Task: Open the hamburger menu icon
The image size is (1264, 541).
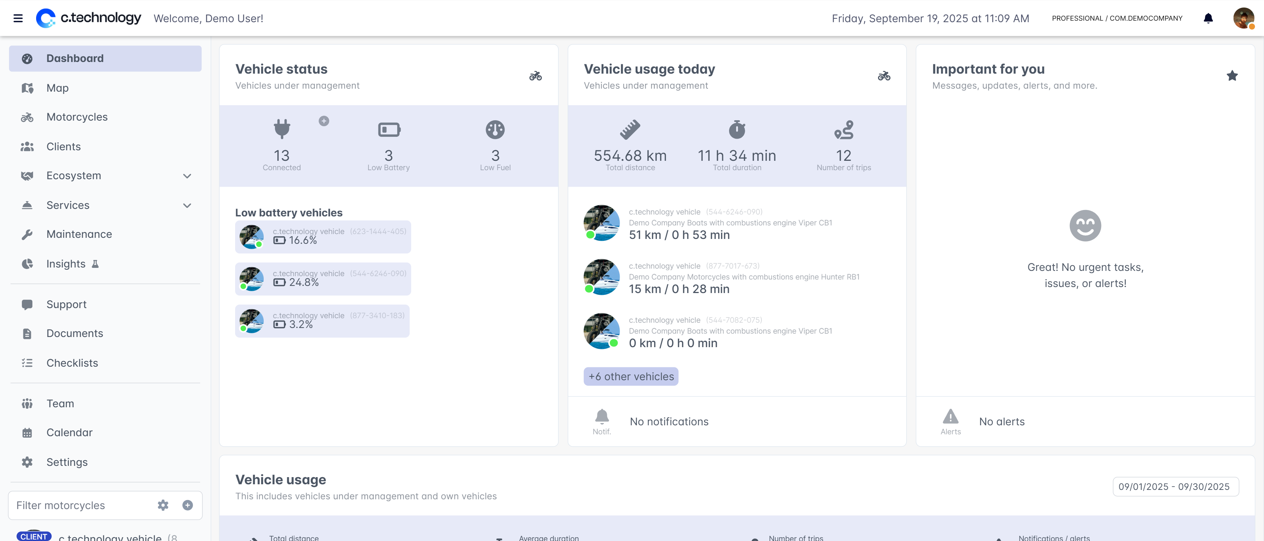Action: coord(18,18)
